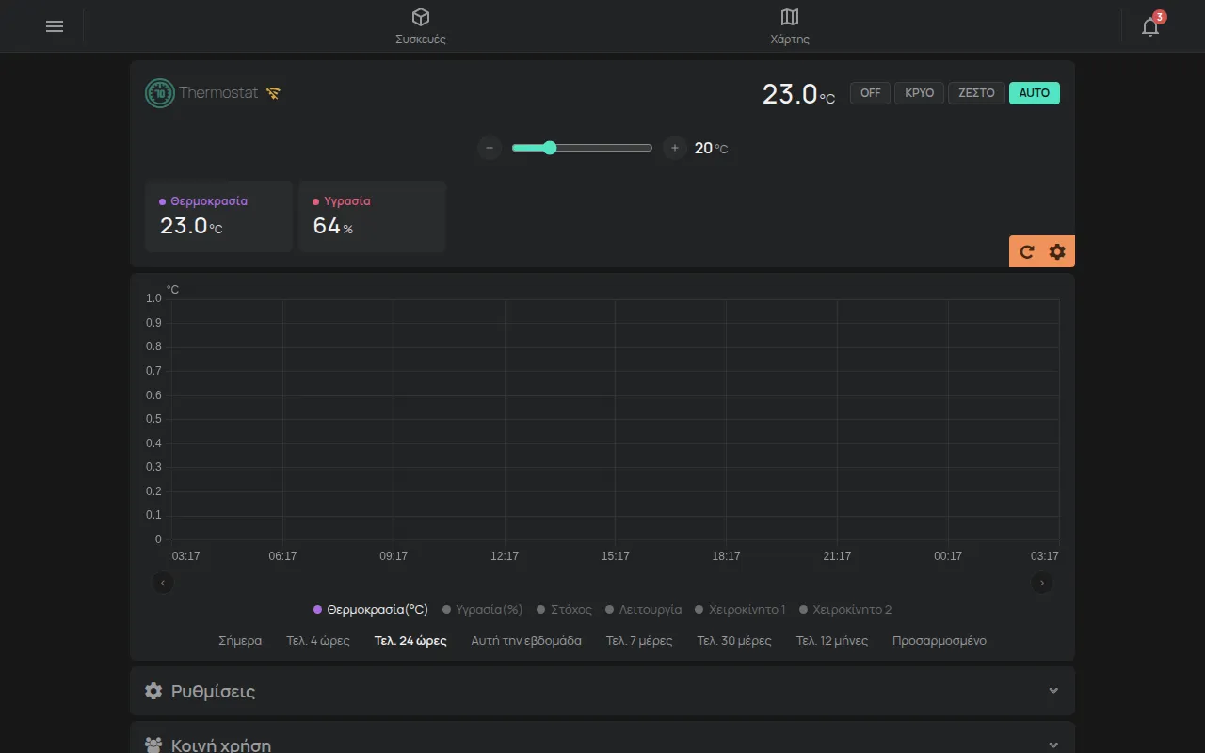
Task: Set thermostat mode to OFF
Action: coord(871,93)
